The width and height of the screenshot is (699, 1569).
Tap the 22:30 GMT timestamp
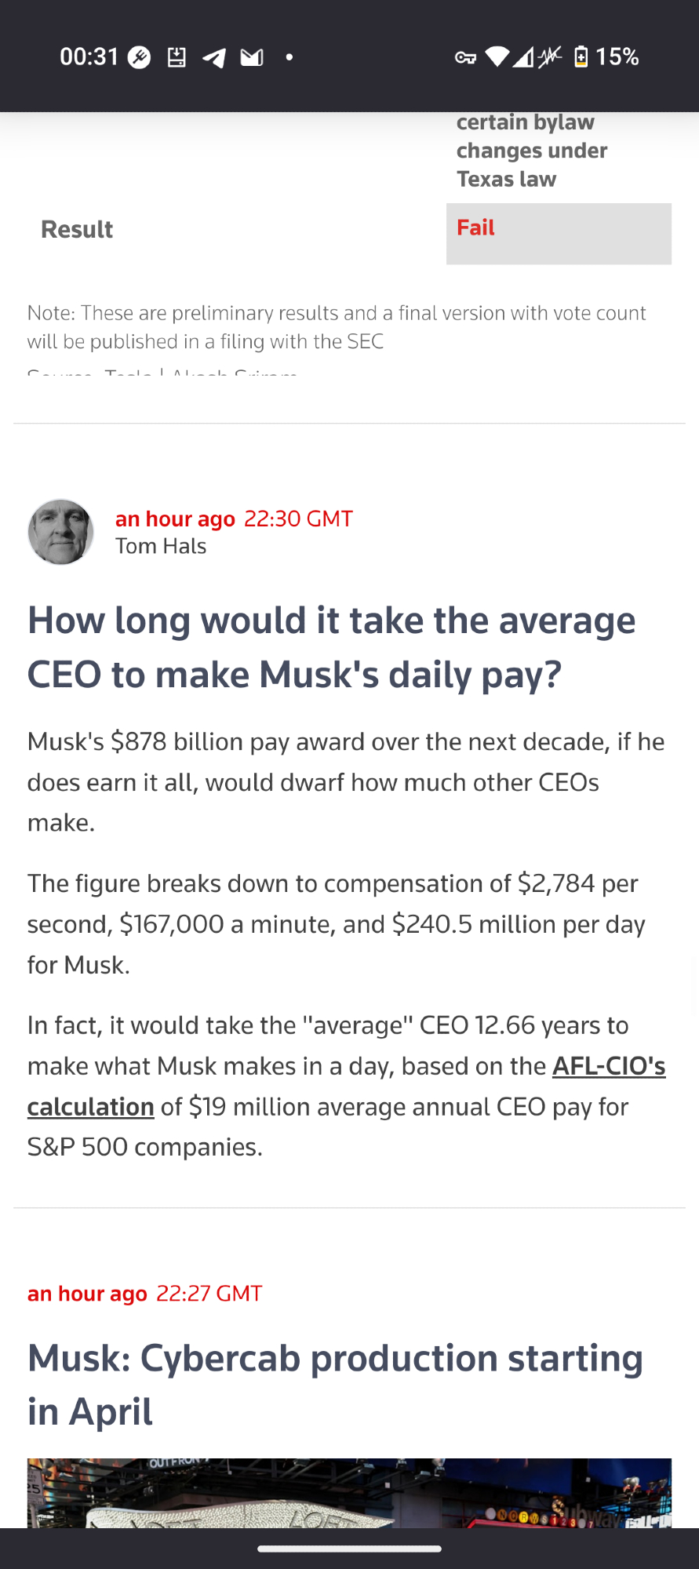coord(298,519)
